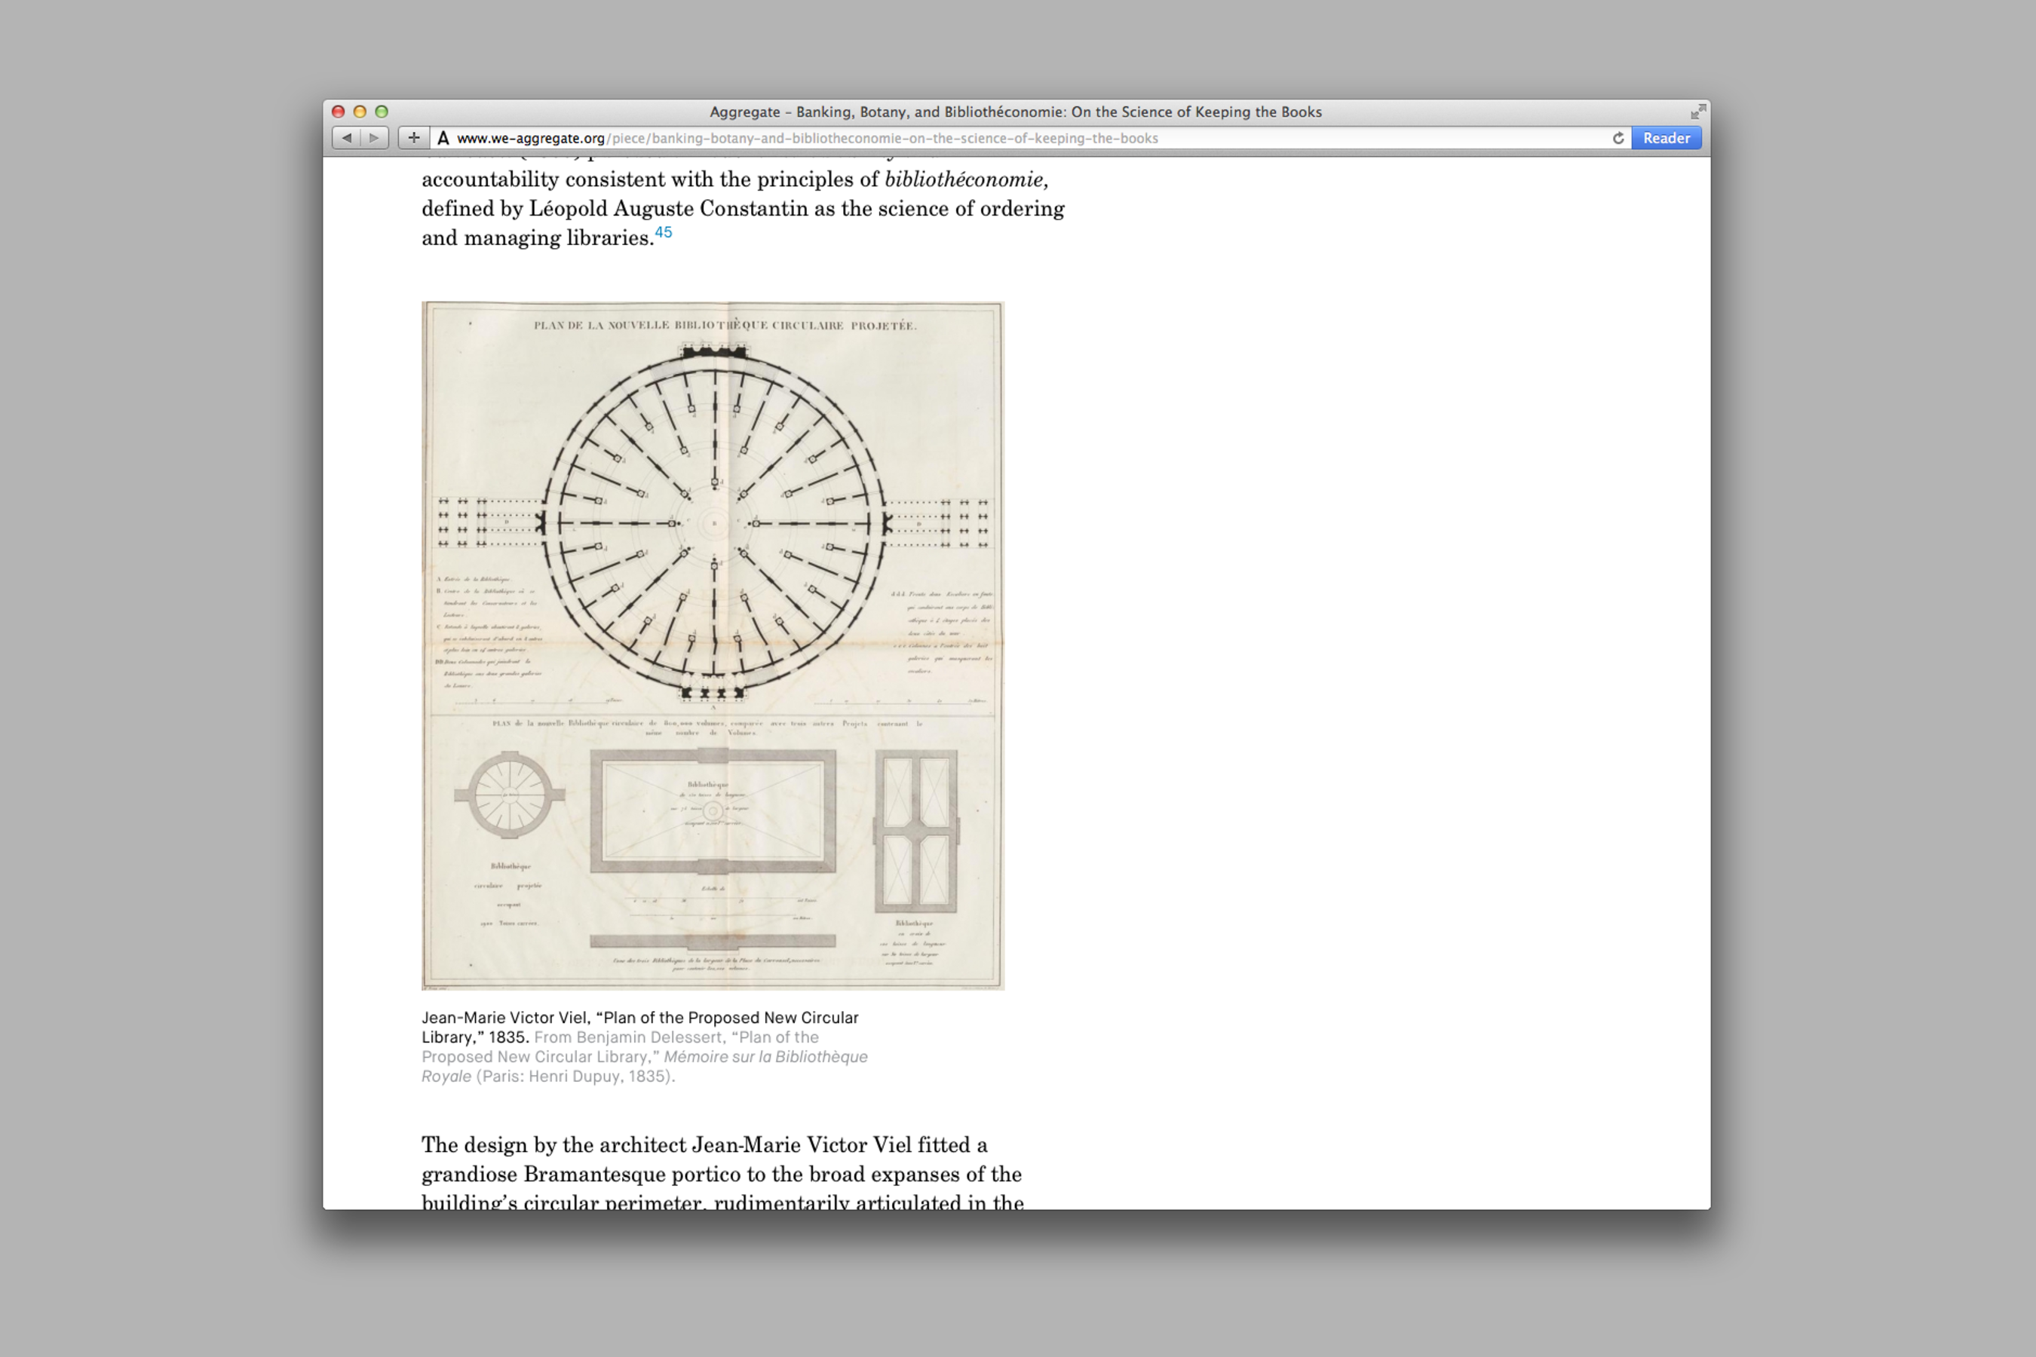Close the browser window with red button
Screen dimensions: 2036x1357
(x=339, y=112)
